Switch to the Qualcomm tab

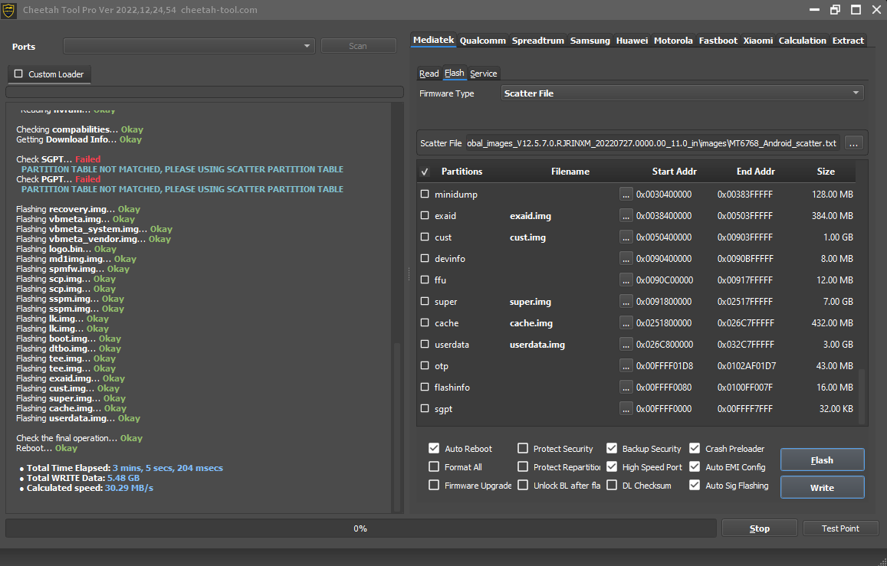(x=482, y=41)
